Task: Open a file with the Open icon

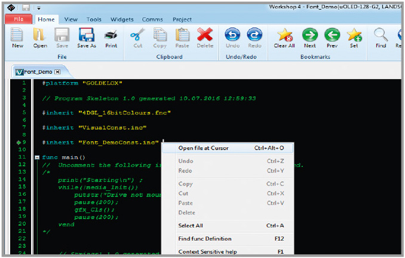Action: (40, 35)
